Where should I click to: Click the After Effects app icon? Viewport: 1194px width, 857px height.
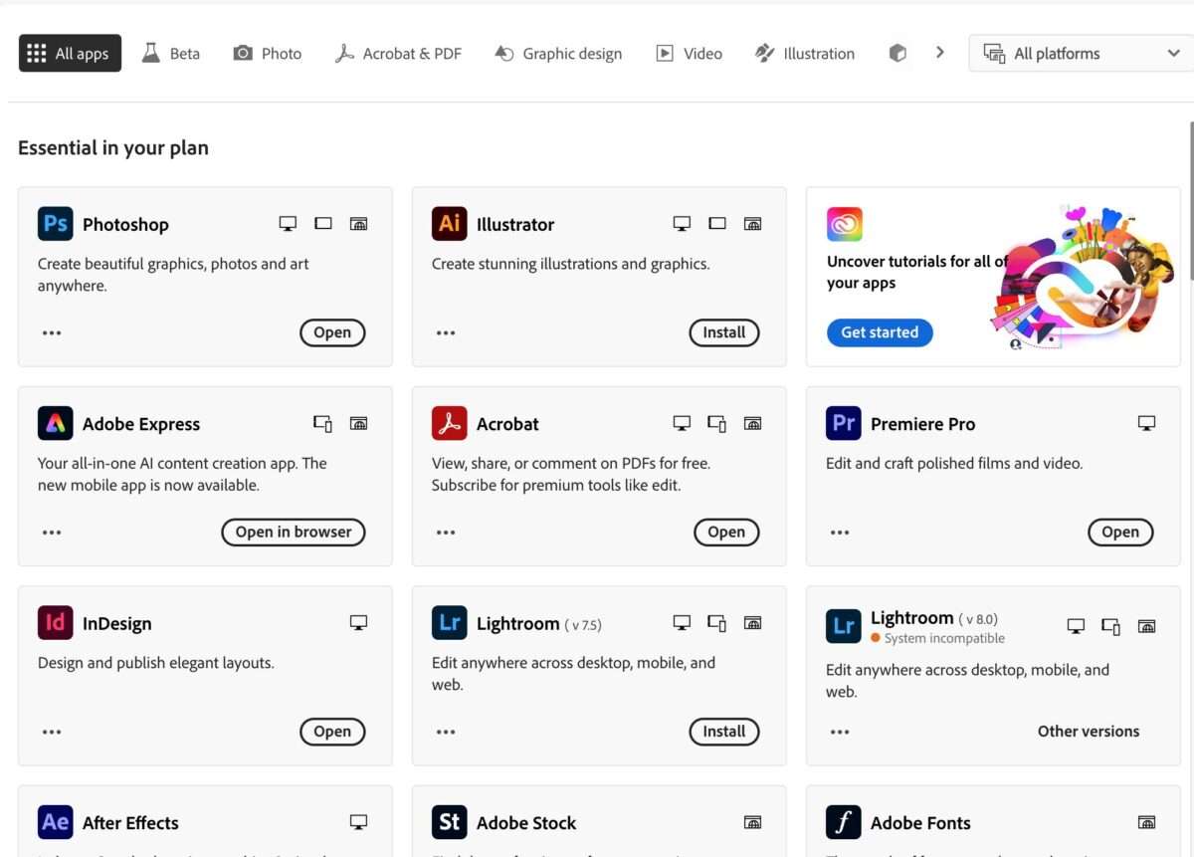(x=56, y=822)
